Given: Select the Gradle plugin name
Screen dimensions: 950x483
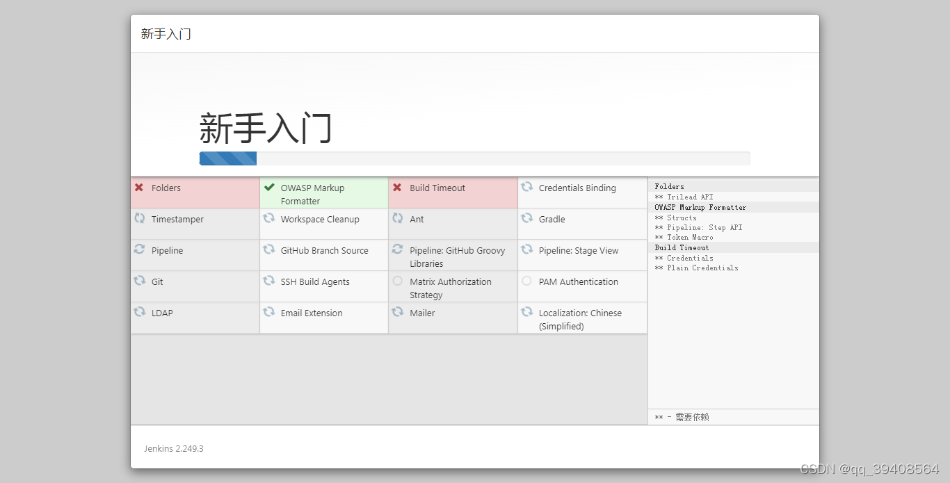Looking at the screenshot, I should point(552,219).
